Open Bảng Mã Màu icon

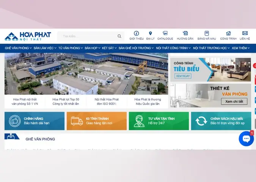coord(207,33)
